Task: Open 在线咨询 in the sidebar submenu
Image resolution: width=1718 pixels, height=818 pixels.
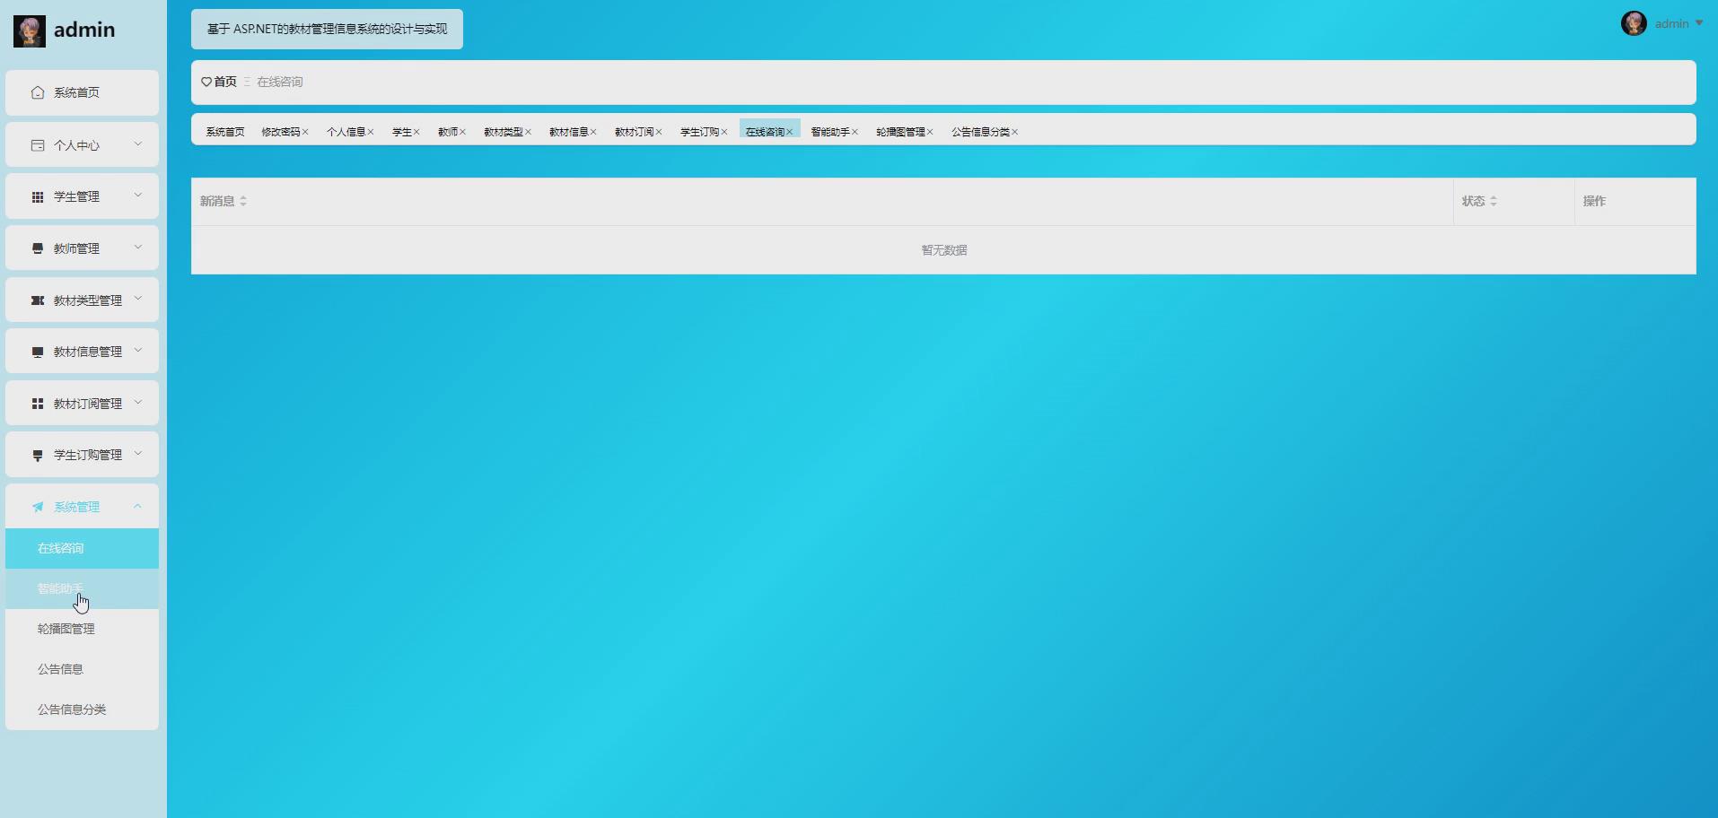Action: (83, 548)
